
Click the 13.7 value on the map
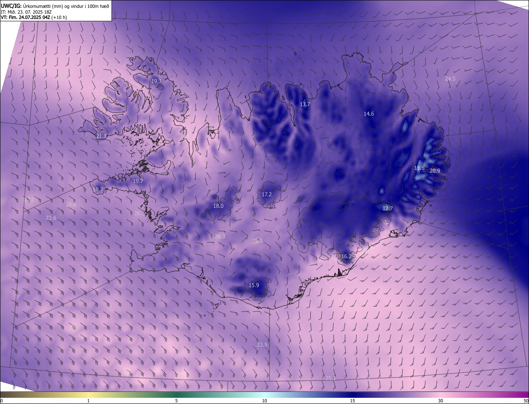click(305, 105)
